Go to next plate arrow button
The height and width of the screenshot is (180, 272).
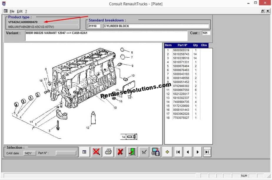pyautogui.click(x=198, y=152)
